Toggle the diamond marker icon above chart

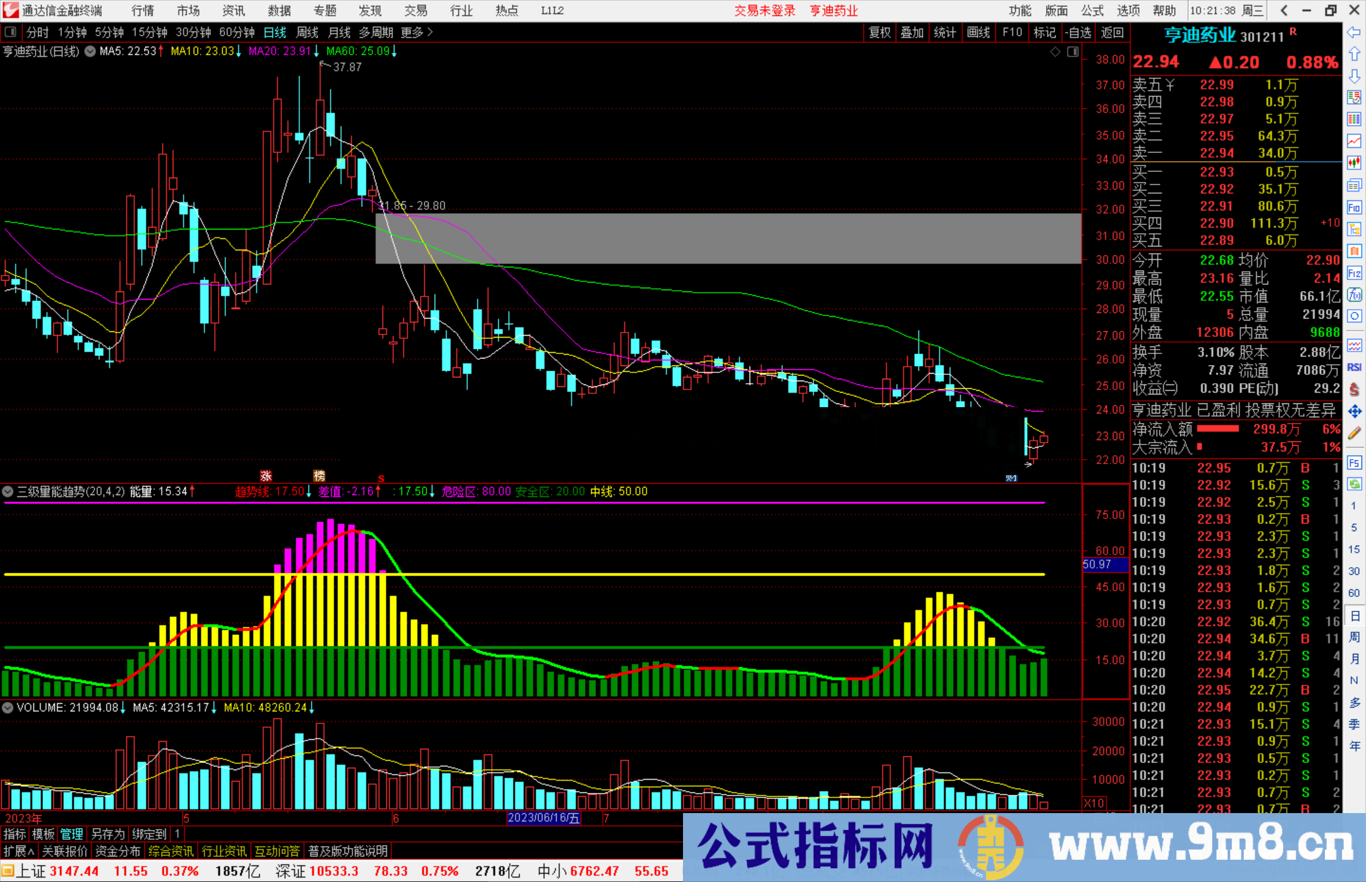pyautogui.click(x=1055, y=52)
